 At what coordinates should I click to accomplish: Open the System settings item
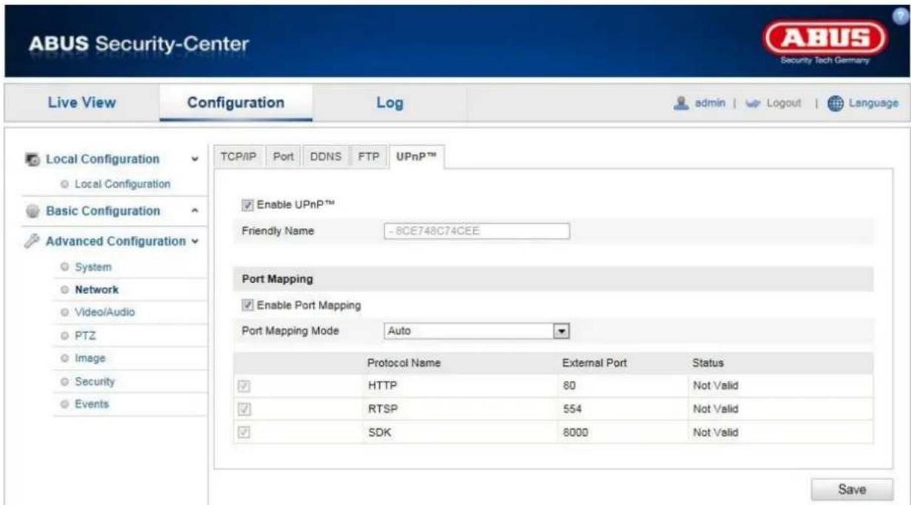tap(95, 267)
